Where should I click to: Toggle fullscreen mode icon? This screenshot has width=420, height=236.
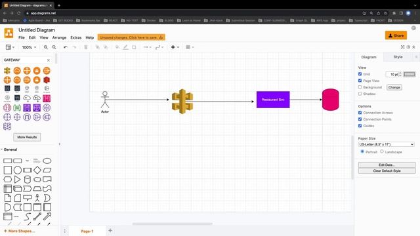(402, 47)
